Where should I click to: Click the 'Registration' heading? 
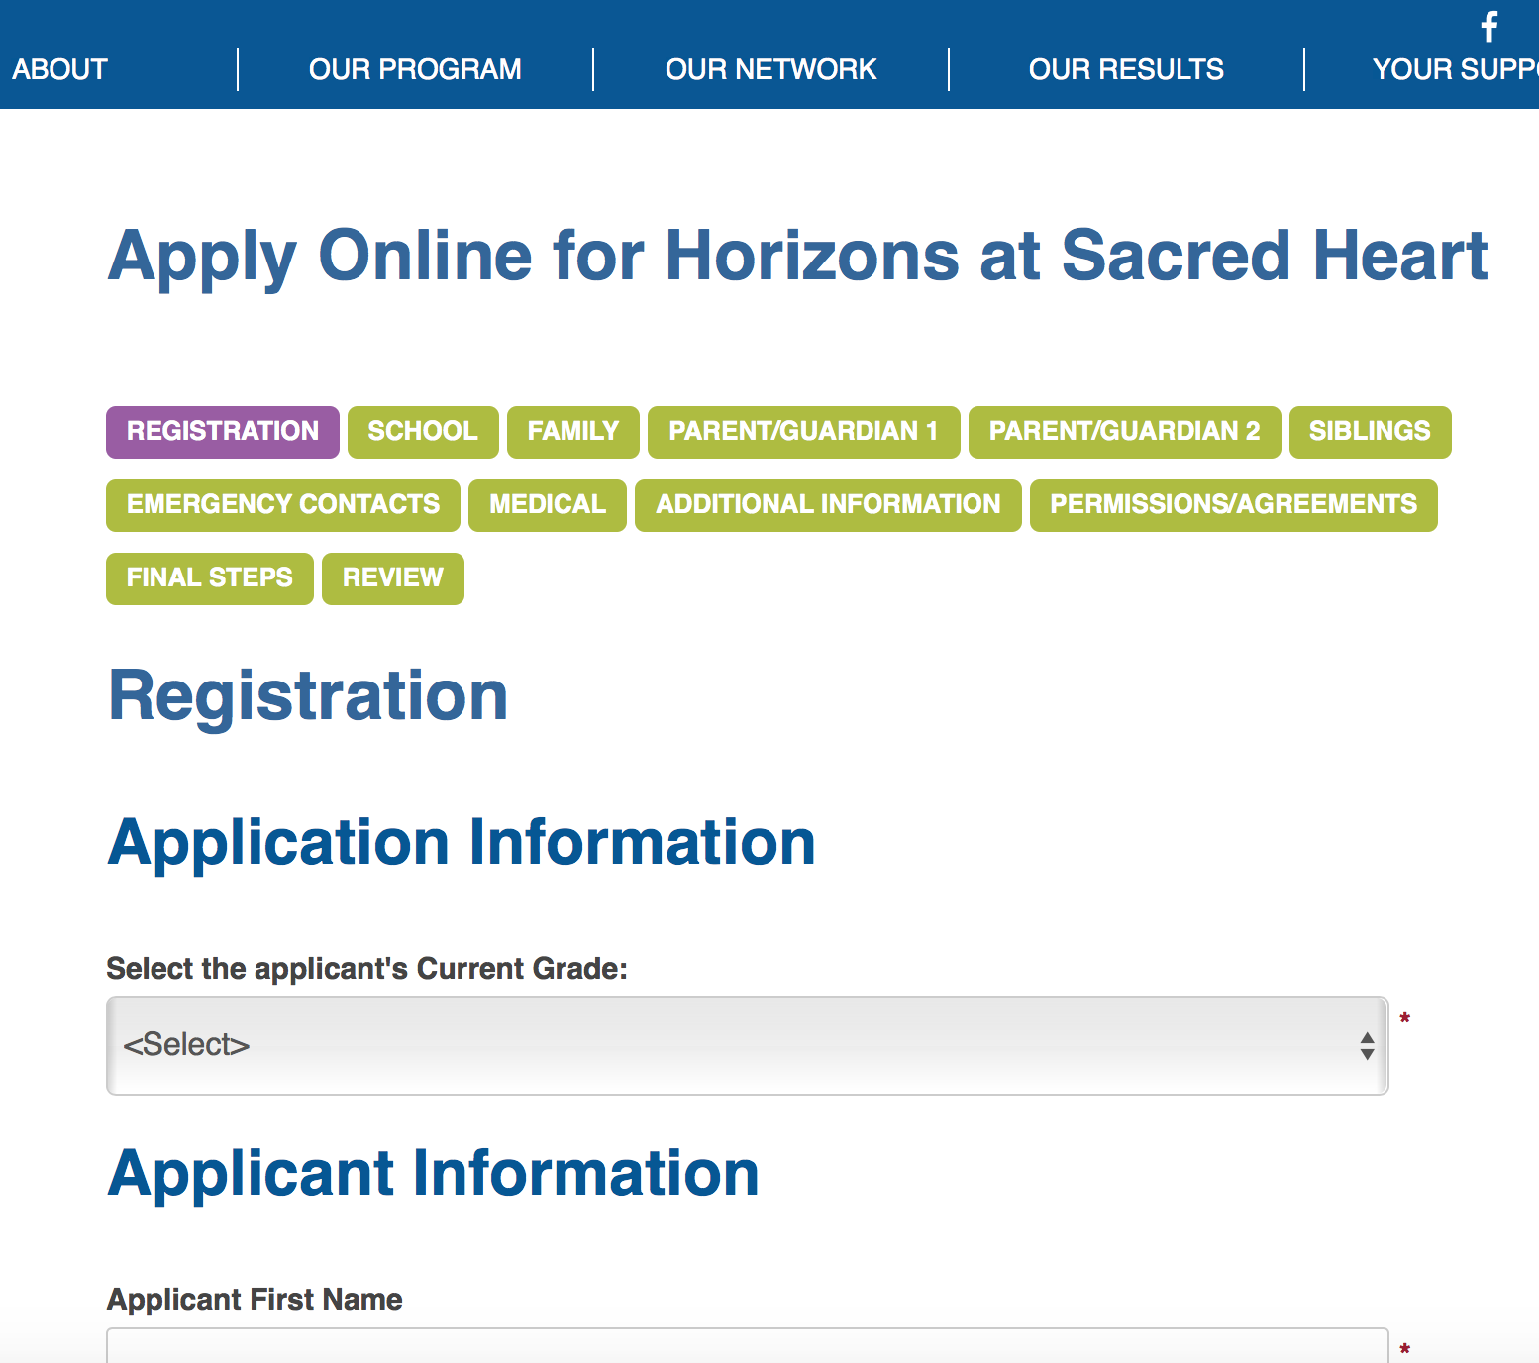coord(308,696)
